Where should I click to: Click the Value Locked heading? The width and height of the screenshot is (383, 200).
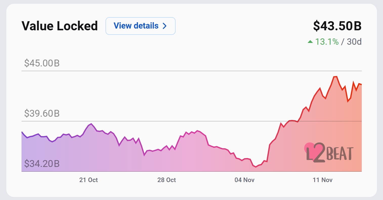pos(60,26)
